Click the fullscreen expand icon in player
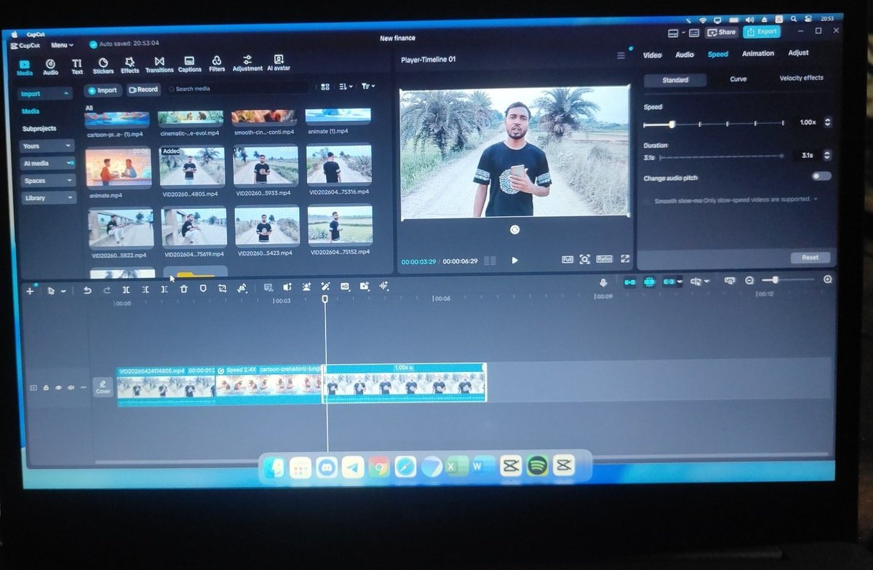This screenshot has width=873, height=570. pos(624,259)
